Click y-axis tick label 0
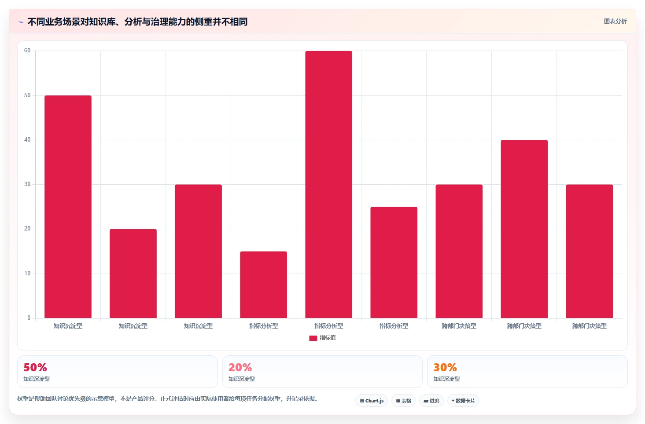 coord(29,318)
